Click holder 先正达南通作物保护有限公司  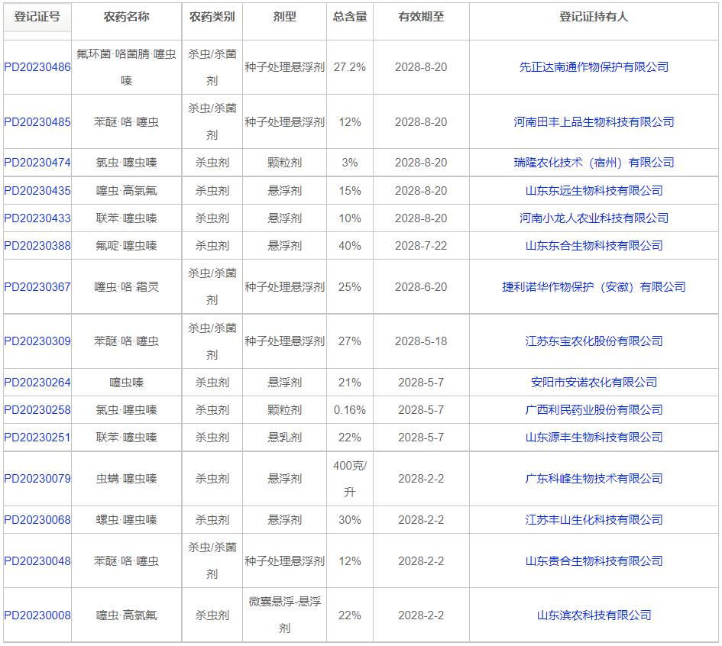point(594,67)
